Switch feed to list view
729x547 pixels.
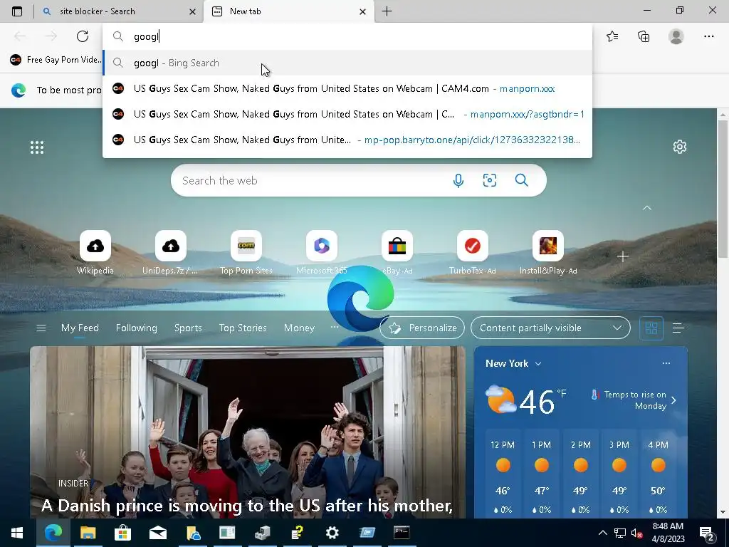pos(678,328)
